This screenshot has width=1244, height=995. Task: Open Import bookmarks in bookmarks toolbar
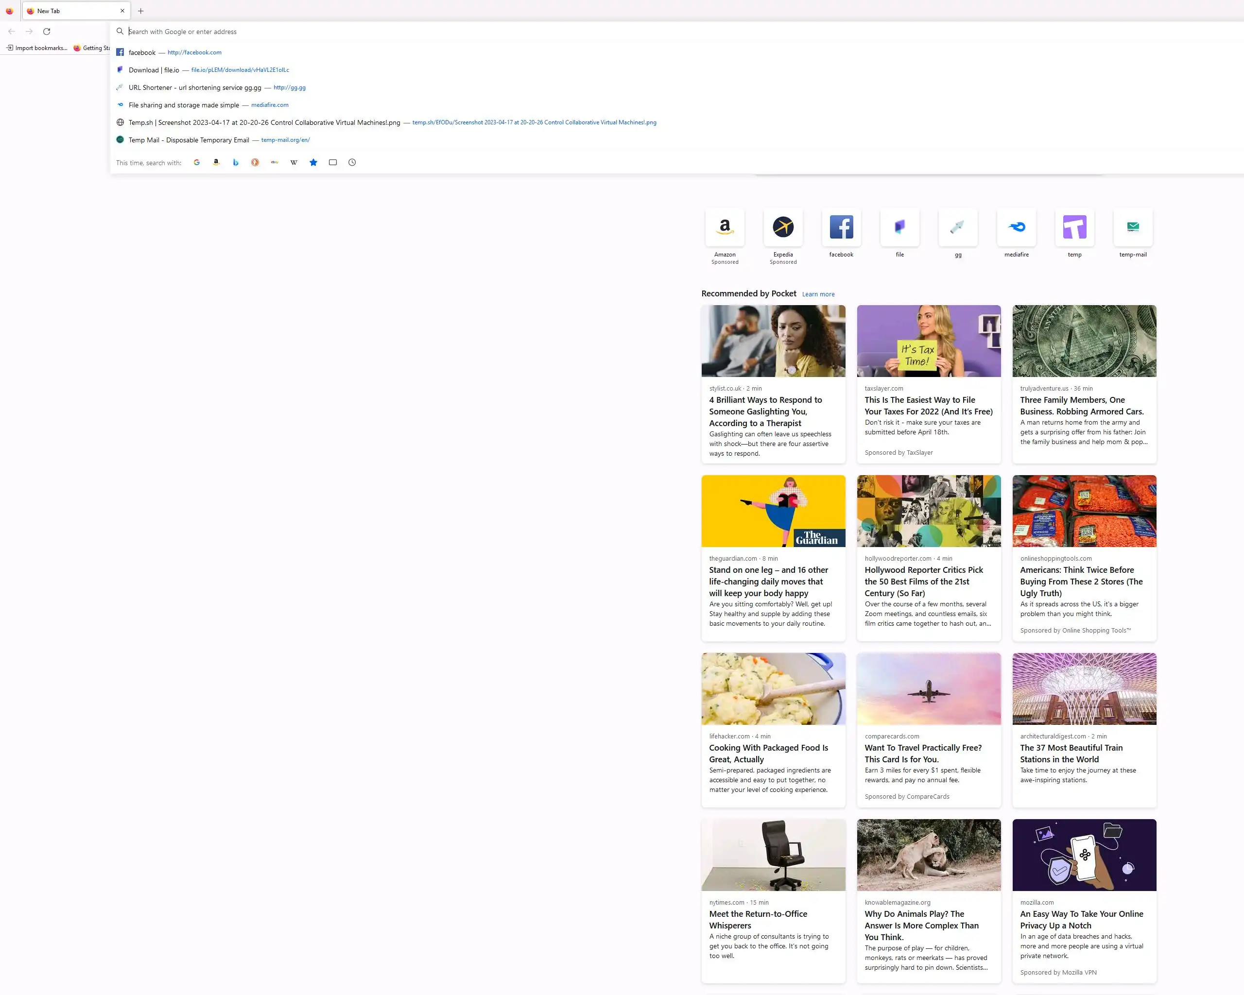(36, 48)
